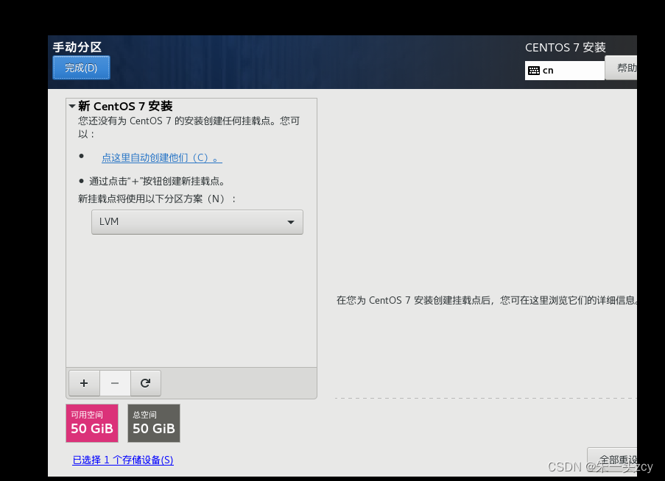Click the 全部重设 reset all button

(613, 460)
